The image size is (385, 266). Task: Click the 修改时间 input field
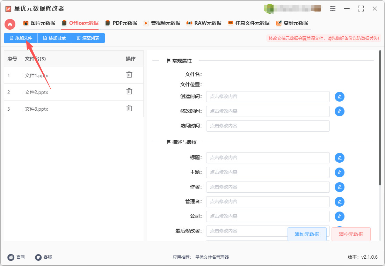pyautogui.click(x=268, y=111)
